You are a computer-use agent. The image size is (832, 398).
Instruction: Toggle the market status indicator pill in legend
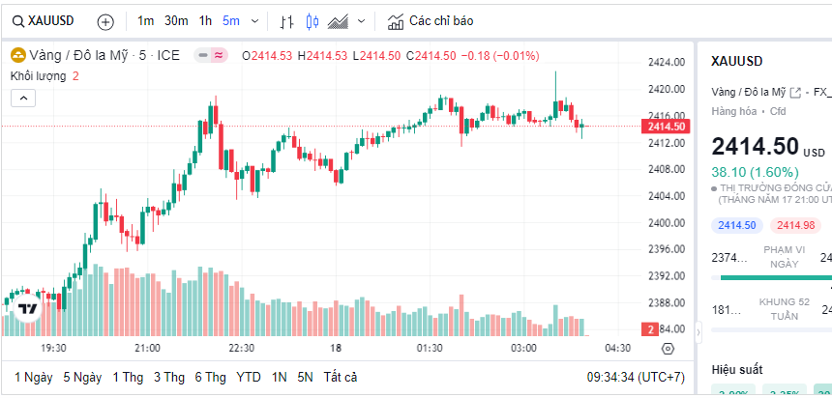click(x=210, y=56)
